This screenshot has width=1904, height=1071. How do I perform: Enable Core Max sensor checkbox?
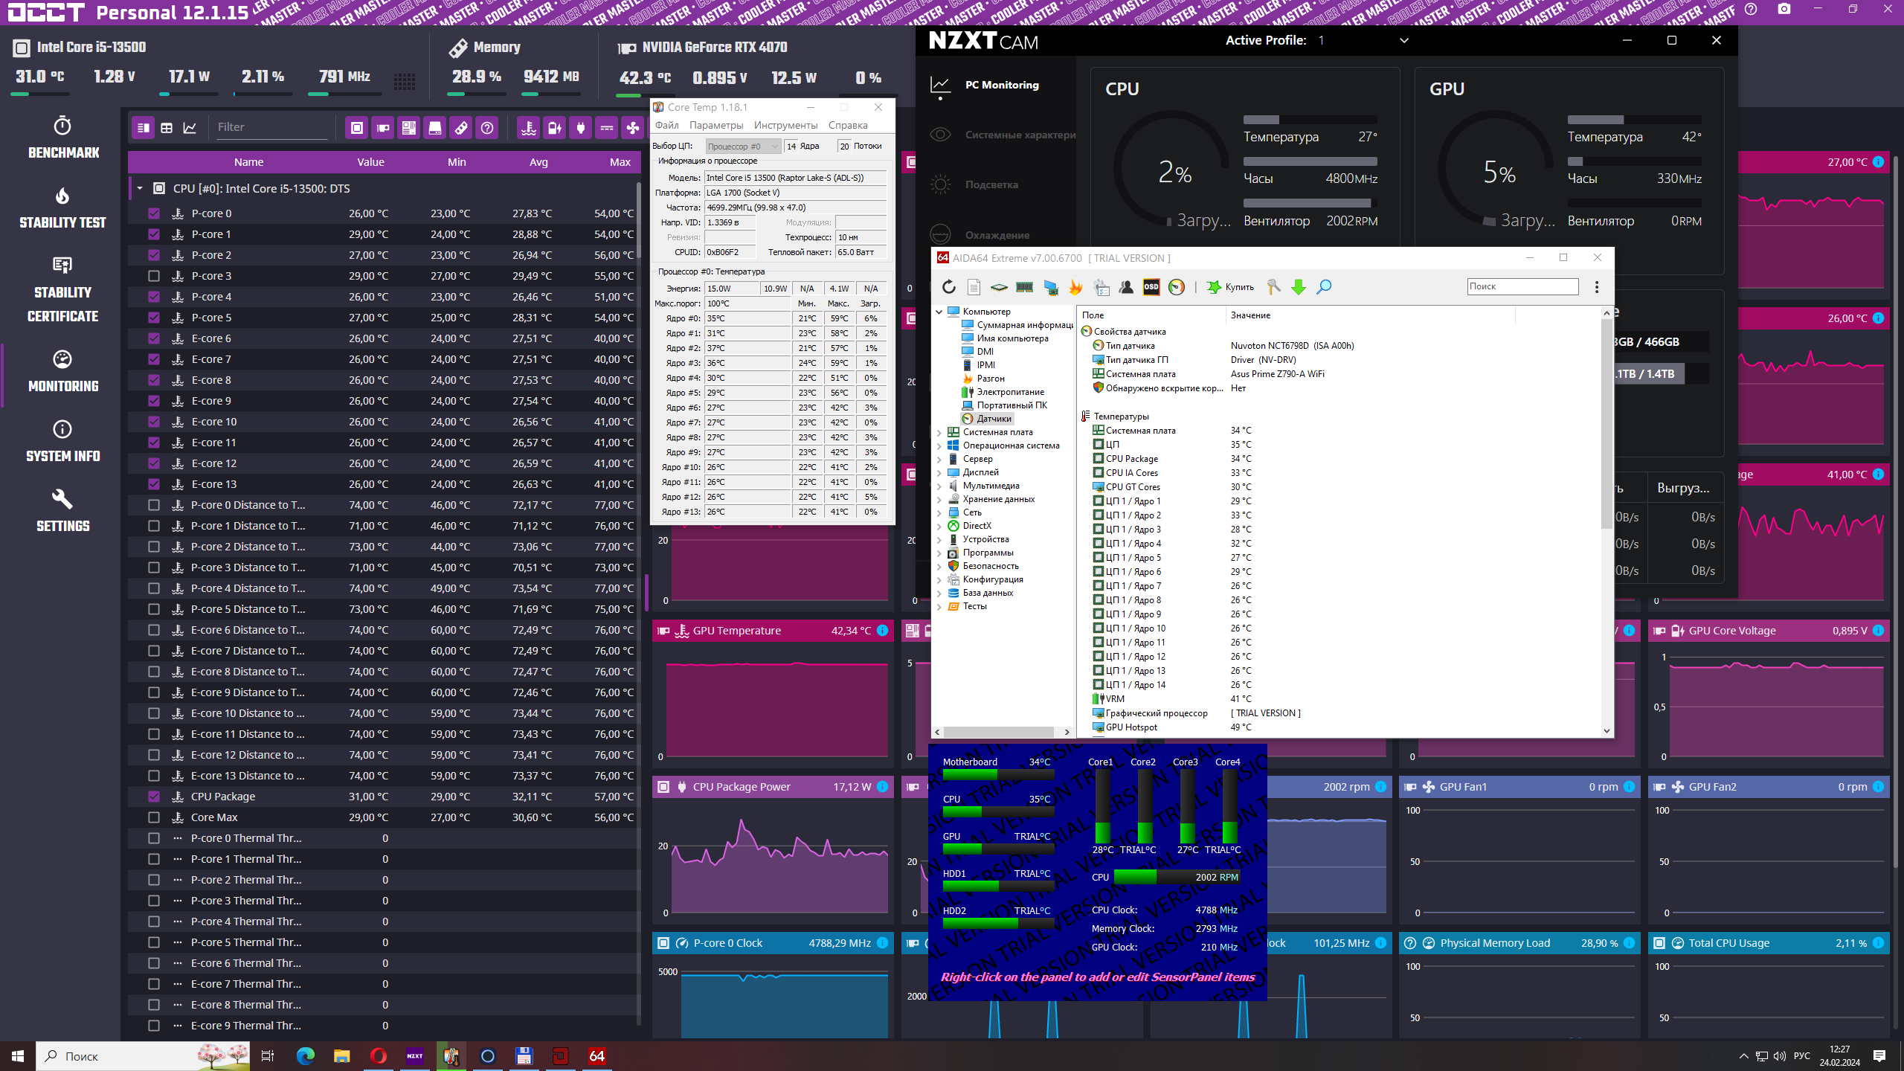point(154,817)
